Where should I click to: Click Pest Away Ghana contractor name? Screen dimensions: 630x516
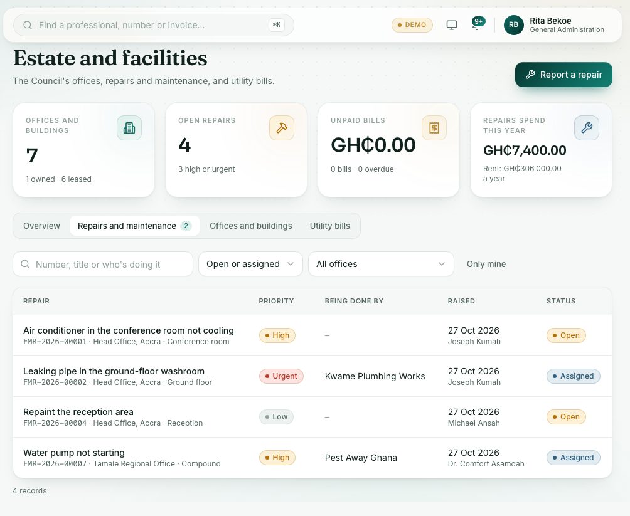pos(361,458)
